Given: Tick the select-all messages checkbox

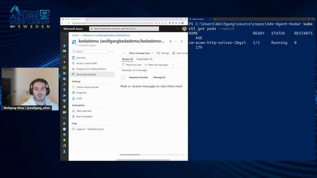Looking at the screenshot, I should [123, 77].
